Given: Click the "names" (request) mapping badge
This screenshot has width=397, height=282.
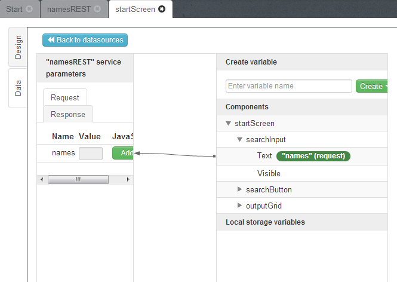Looking at the screenshot, I should [313, 156].
